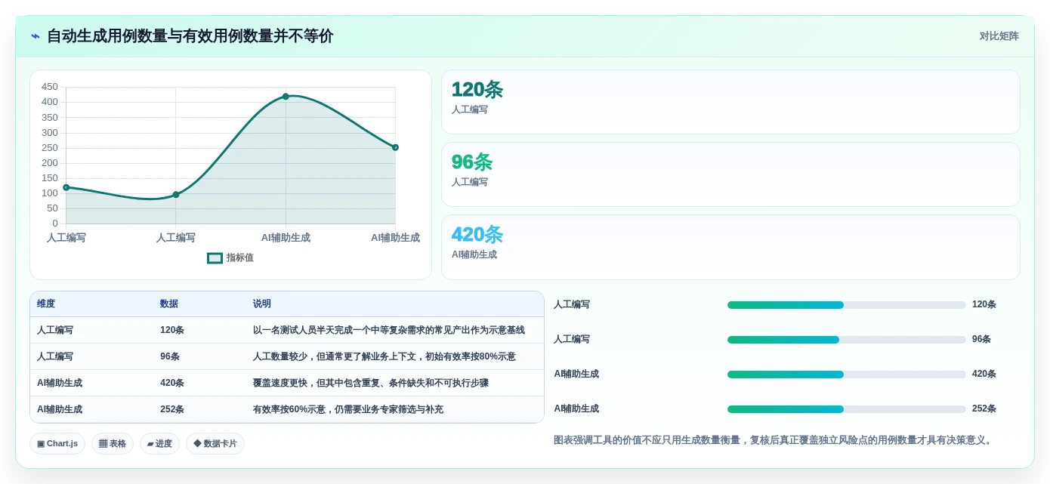Click the description starting 以一名测试人员半天完成
Screen dimensions: 1050x484
[389, 331]
